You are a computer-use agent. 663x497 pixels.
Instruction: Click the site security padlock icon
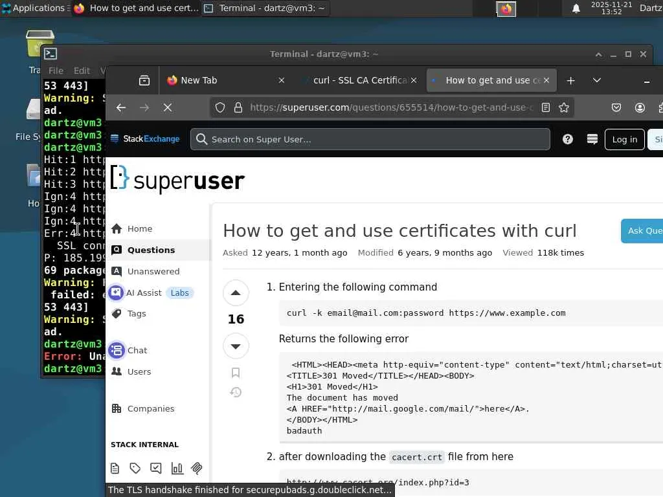click(x=238, y=108)
